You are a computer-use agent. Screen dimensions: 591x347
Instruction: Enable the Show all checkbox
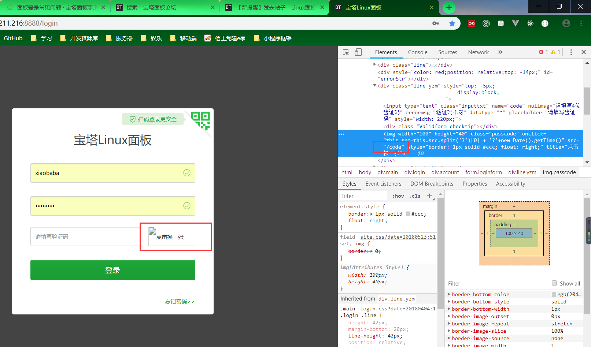(554, 283)
